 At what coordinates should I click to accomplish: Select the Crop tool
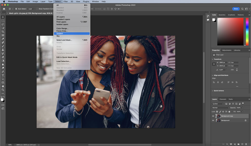3,32
